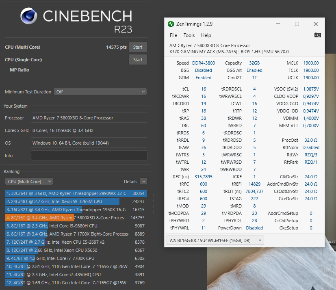
Task: Open the ZenTimings File menu
Action: (173, 35)
